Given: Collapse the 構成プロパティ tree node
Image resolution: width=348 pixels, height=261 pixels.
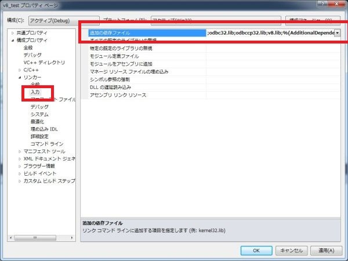Looking at the screenshot, I should 12,41.
